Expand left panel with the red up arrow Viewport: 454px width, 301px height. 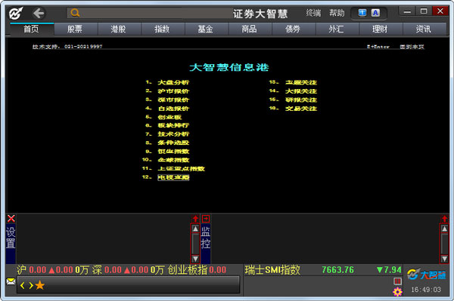coord(195,219)
